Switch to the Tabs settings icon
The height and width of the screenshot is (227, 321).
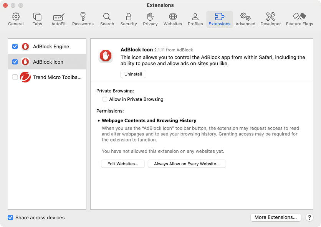[37, 18]
